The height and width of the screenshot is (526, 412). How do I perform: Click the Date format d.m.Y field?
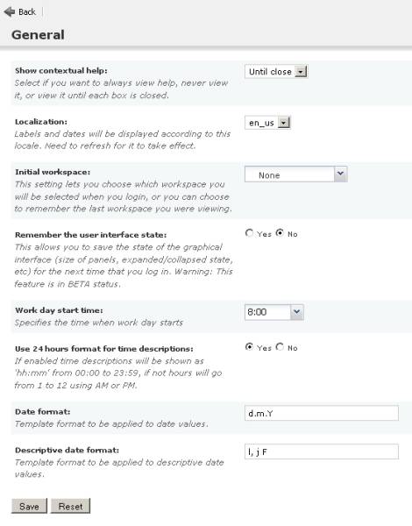point(322,413)
